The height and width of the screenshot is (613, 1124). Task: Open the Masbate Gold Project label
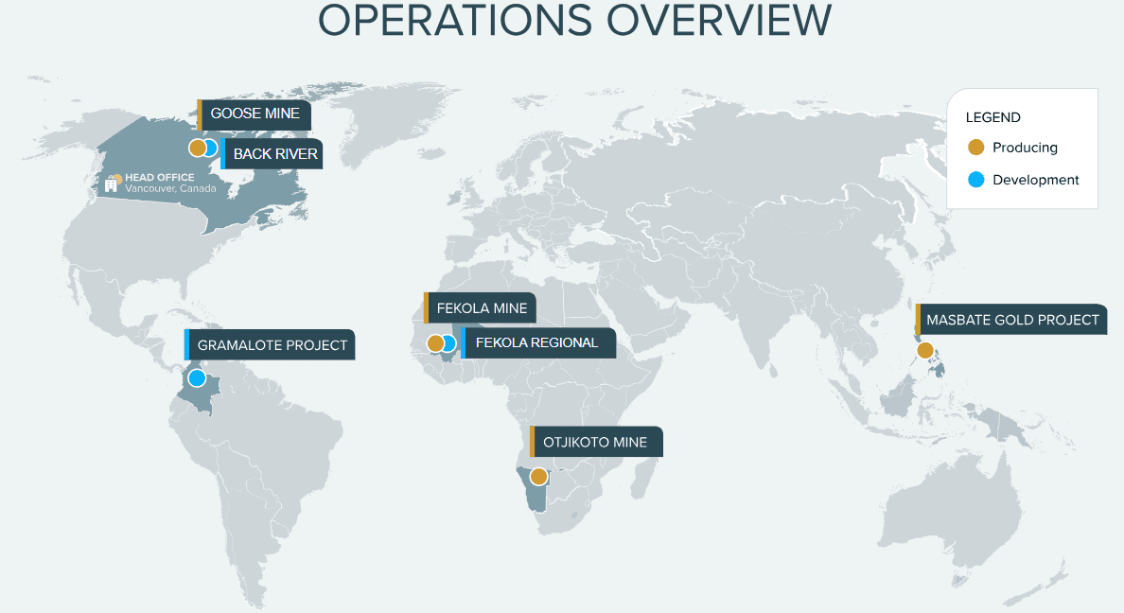pos(1012,320)
